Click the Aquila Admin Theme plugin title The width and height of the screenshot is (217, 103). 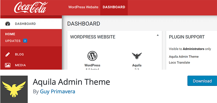71,82
